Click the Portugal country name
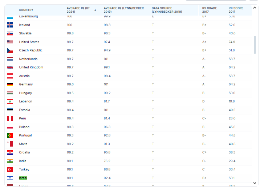Image resolution: width=264 pixels, height=190 pixels. (25, 135)
